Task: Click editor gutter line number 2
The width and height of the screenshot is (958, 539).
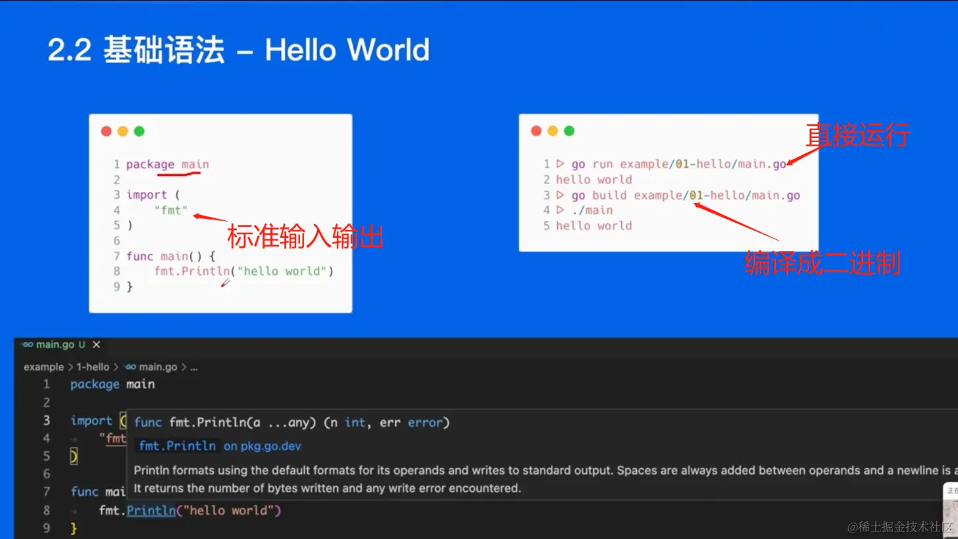Action: (x=46, y=402)
